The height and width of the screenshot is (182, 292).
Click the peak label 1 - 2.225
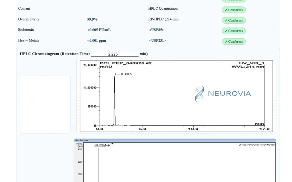pyautogui.click(x=123, y=74)
